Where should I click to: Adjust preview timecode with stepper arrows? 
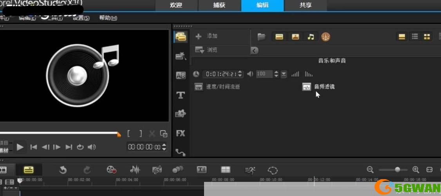164,147
